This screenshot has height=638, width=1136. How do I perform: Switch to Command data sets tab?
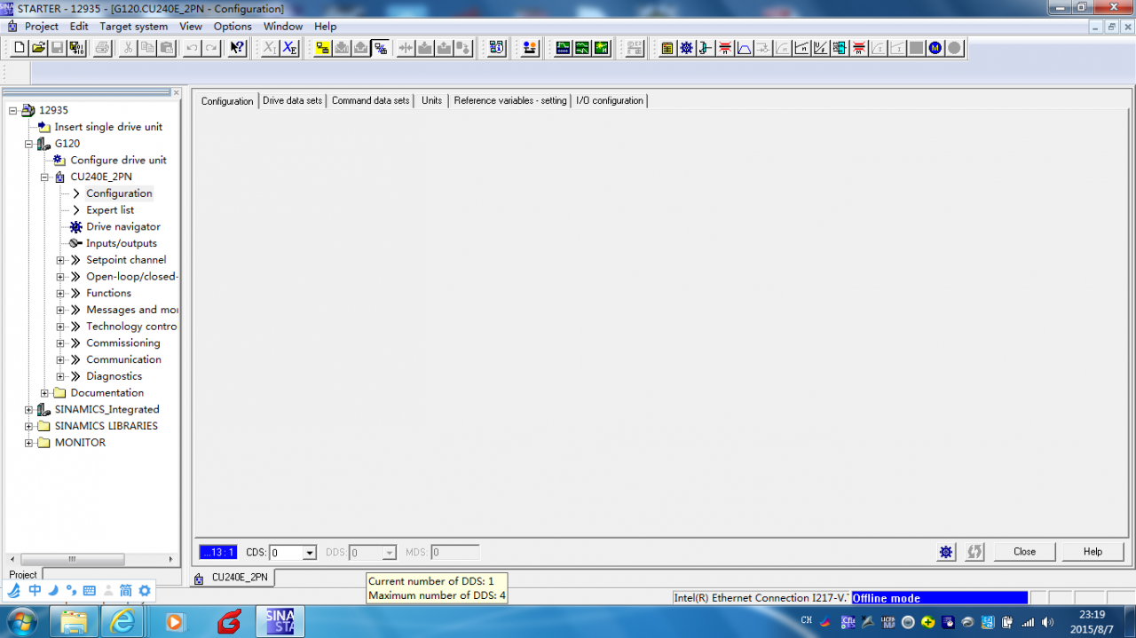click(x=371, y=100)
